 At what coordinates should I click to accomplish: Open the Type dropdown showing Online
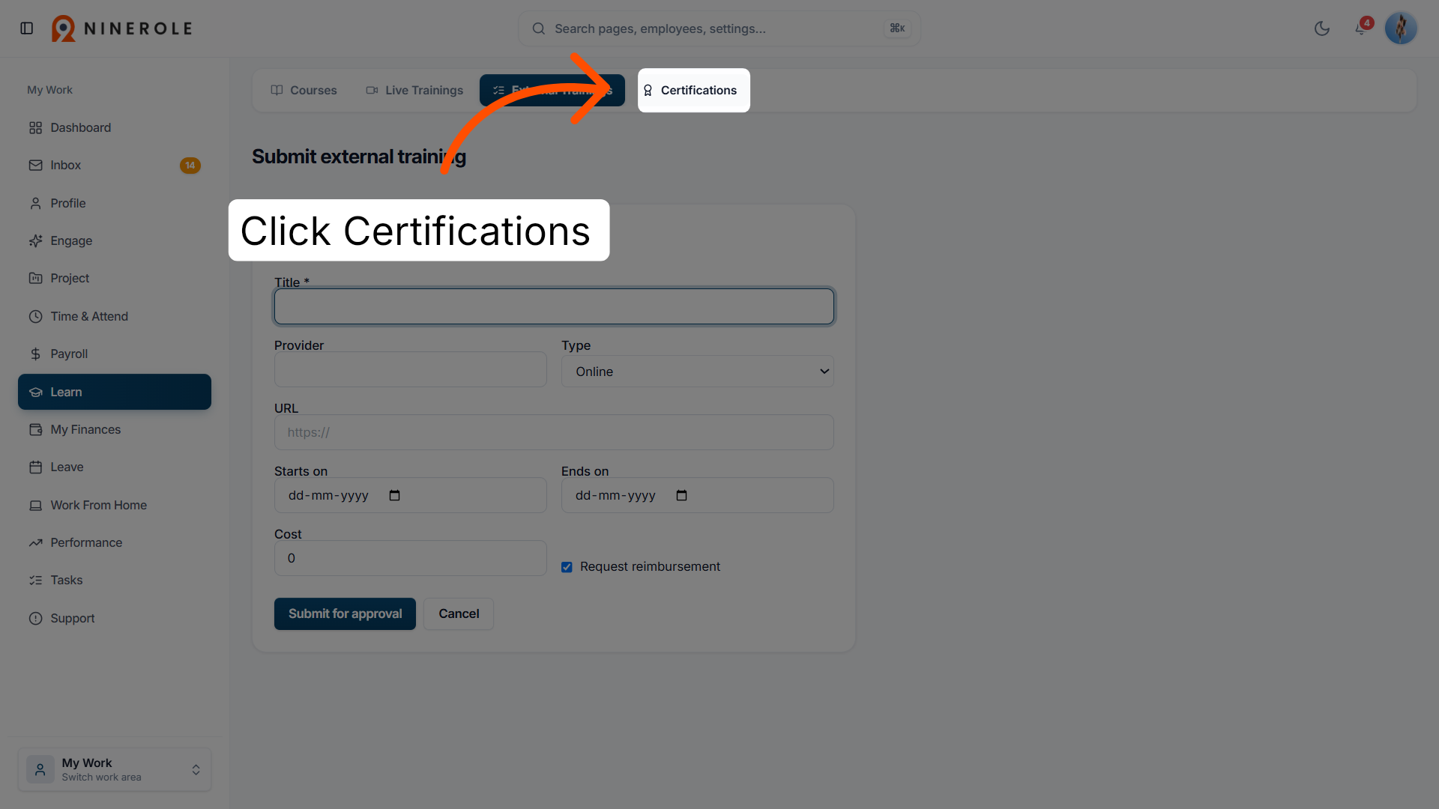coord(697,372)
